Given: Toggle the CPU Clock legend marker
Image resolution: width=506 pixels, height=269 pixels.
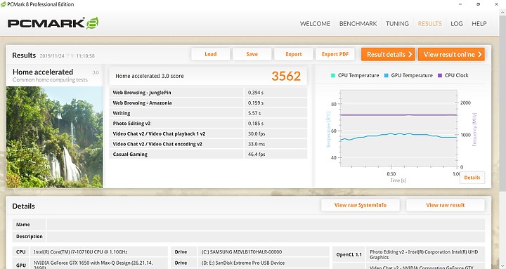Looking at the screenshot, I should click(x=440, y=75).
